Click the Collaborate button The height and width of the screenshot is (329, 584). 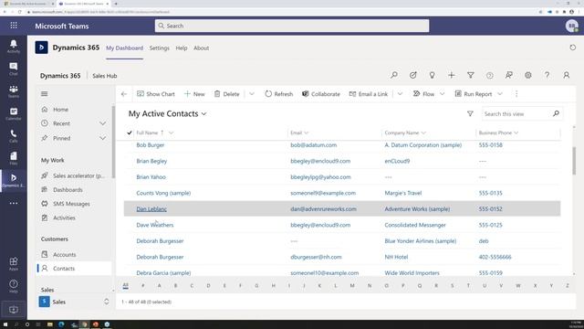320,94
